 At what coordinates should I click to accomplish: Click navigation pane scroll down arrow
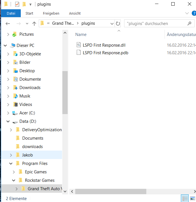tap(65, 191)
